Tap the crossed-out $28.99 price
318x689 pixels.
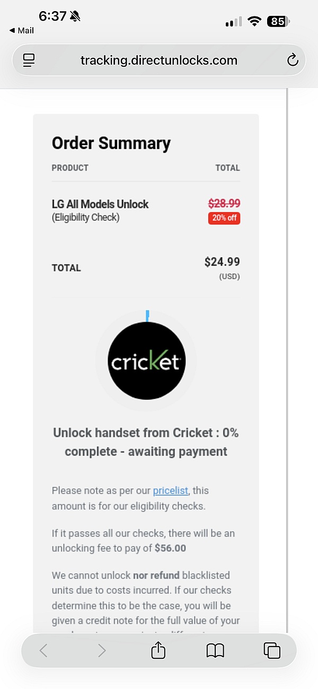[224, 203]
